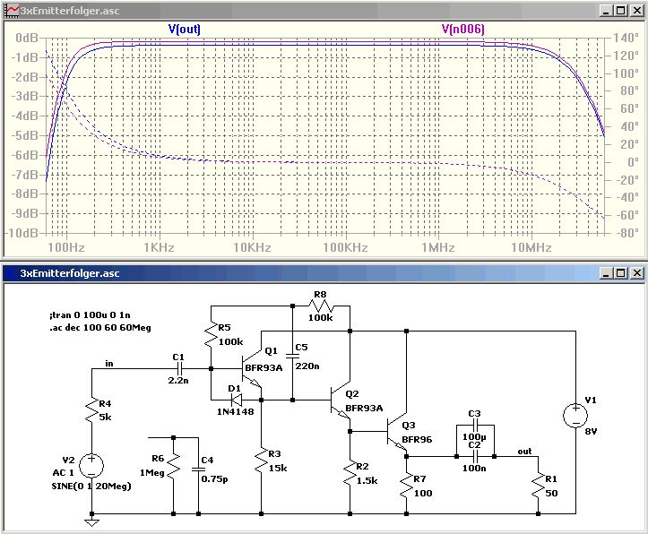Click the ground symbol below V2

tap(91, 523)
